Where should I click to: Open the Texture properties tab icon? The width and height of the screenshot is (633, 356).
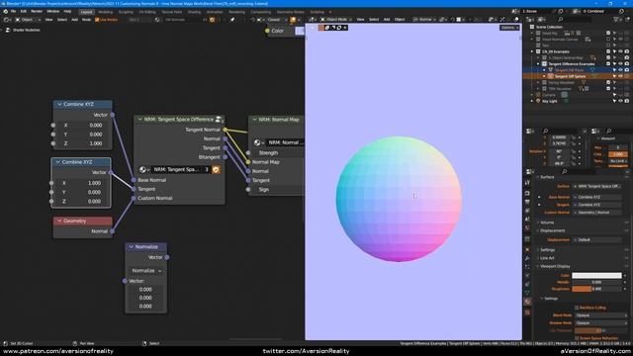point(527,312)
